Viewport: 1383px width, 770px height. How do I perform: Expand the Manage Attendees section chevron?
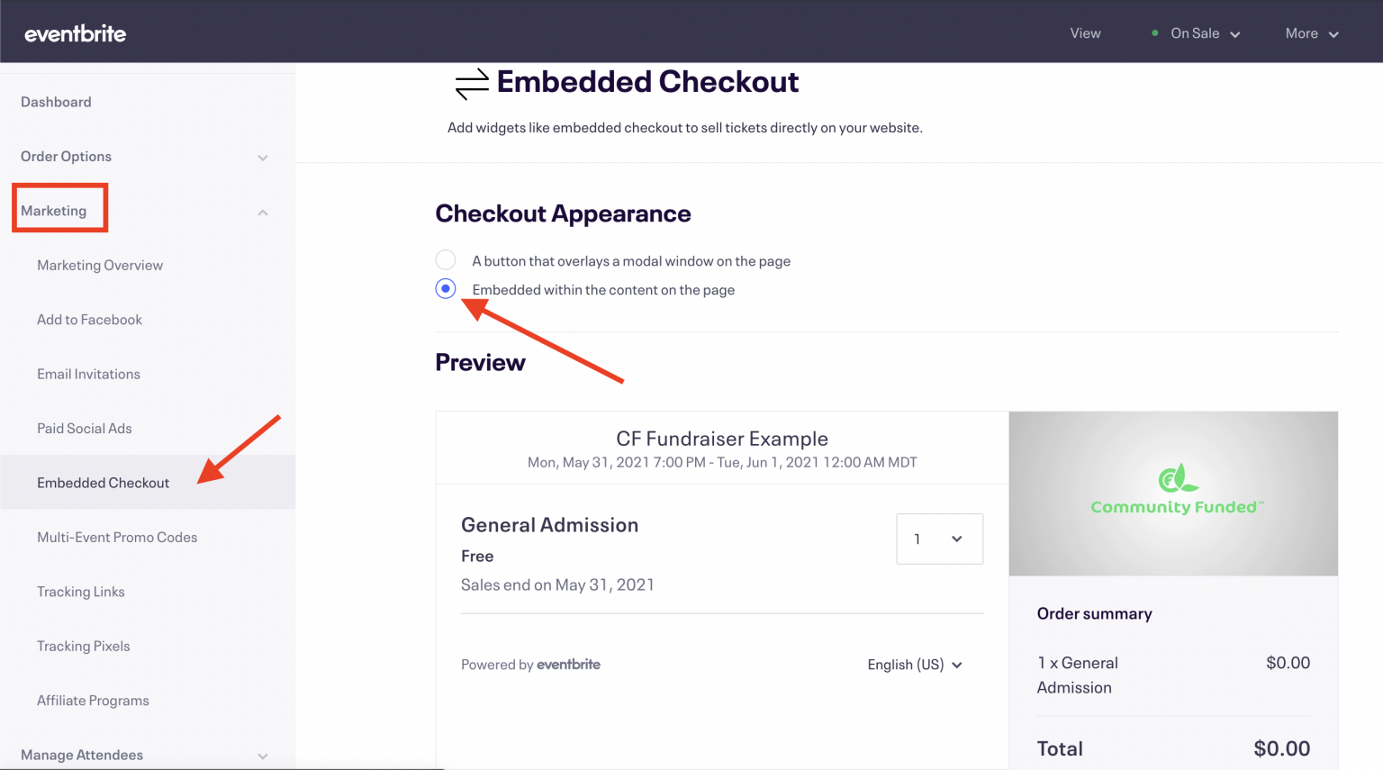point(263,756)
